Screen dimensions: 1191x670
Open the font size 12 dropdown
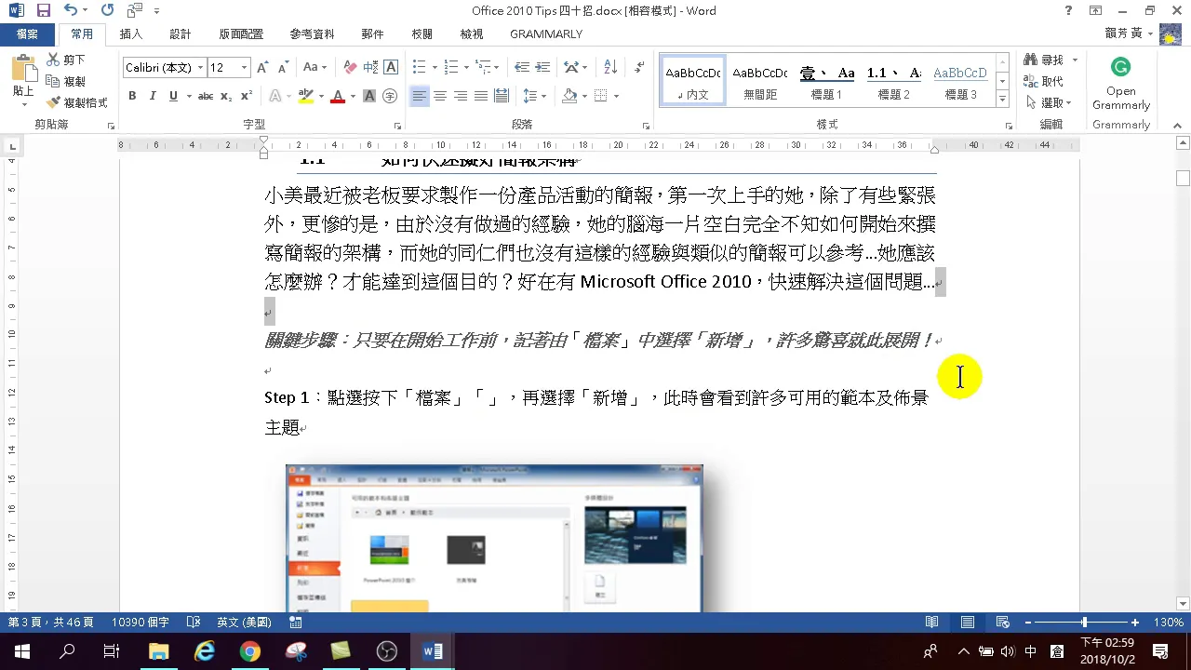[245, 68]
